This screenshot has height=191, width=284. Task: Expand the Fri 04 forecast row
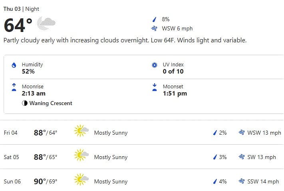(x=142, y=133)
